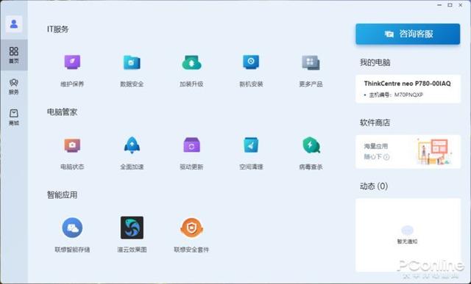This screenshot has width=471, height=284.
Task: Launch 渲云效果图 rendering app
Action: tap(132, 227)
